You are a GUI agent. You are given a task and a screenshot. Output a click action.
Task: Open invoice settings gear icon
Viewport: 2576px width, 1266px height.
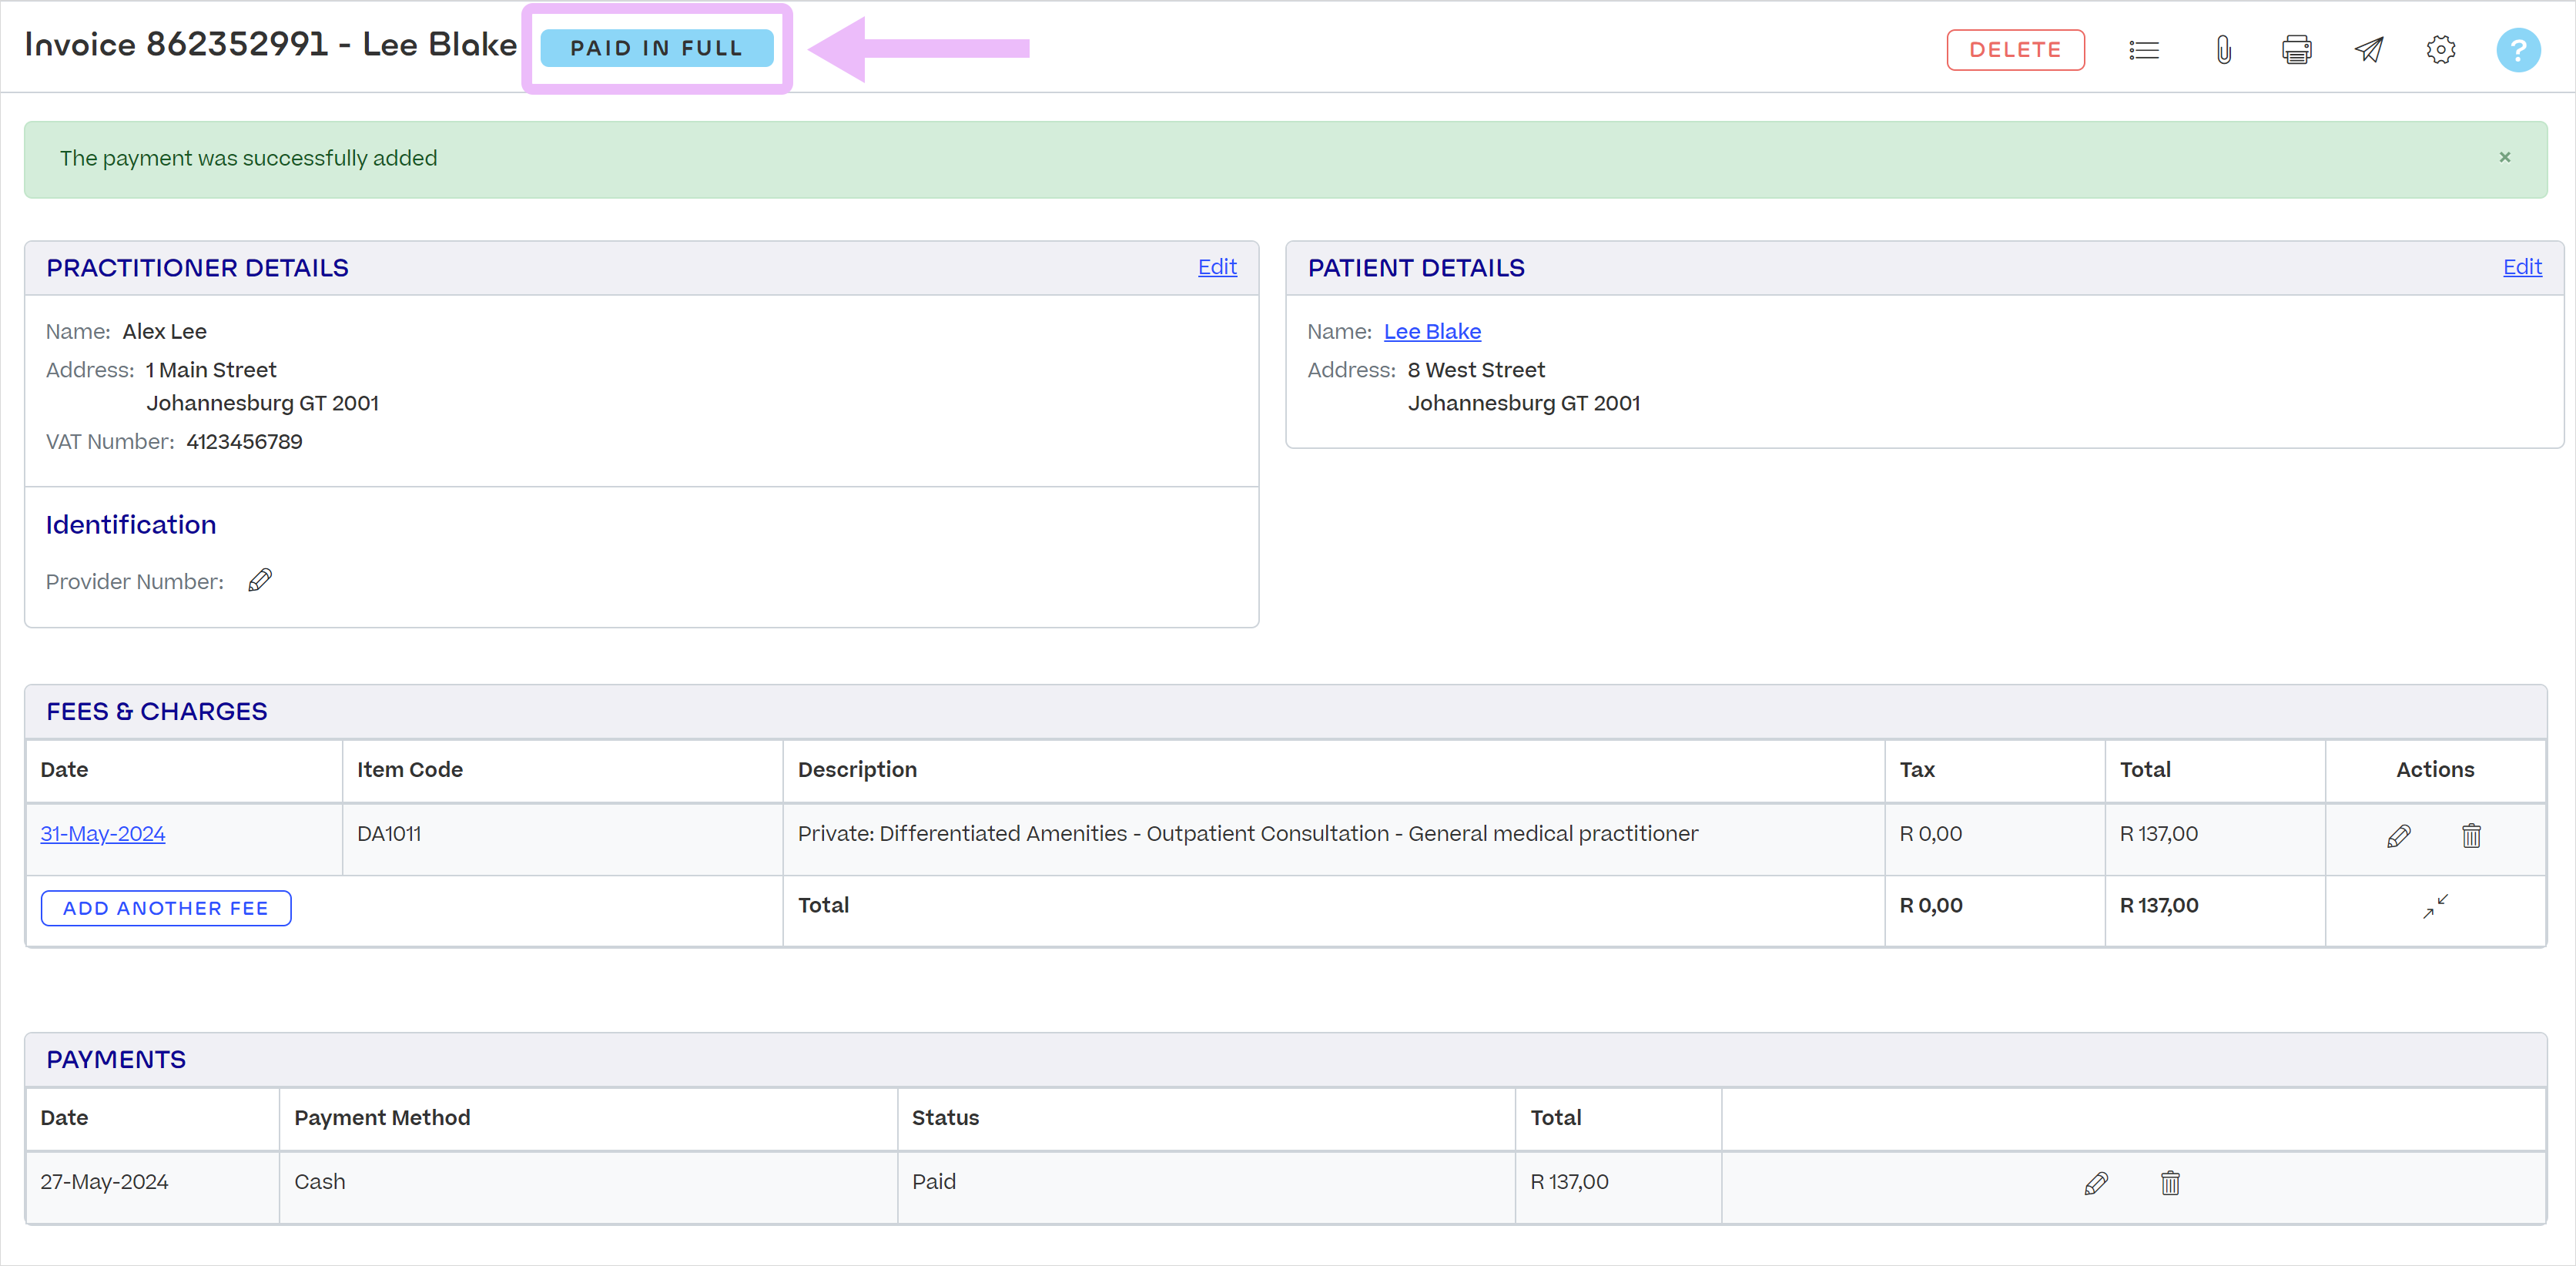[x=2441, y=50]
